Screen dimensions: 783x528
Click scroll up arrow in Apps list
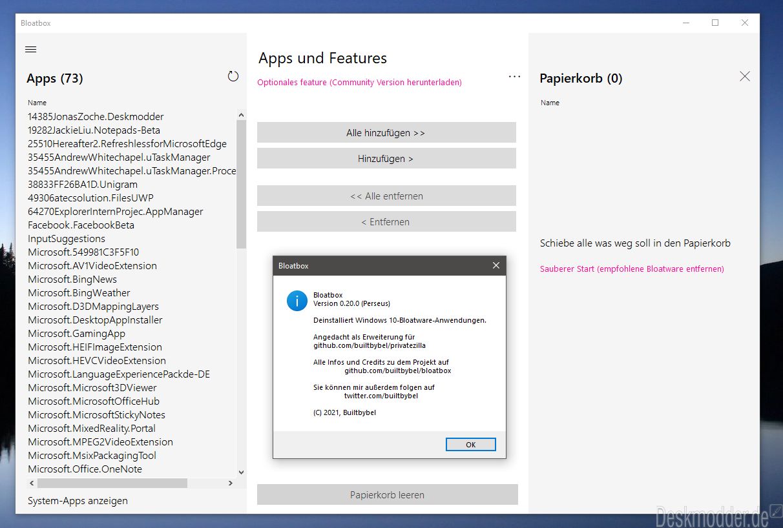(242, 115)
